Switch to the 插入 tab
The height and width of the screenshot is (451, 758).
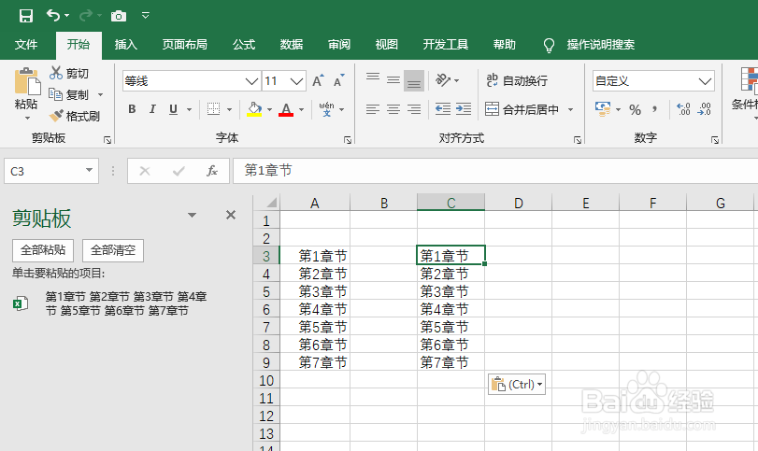pyautogui.click(x=125, y=45)
